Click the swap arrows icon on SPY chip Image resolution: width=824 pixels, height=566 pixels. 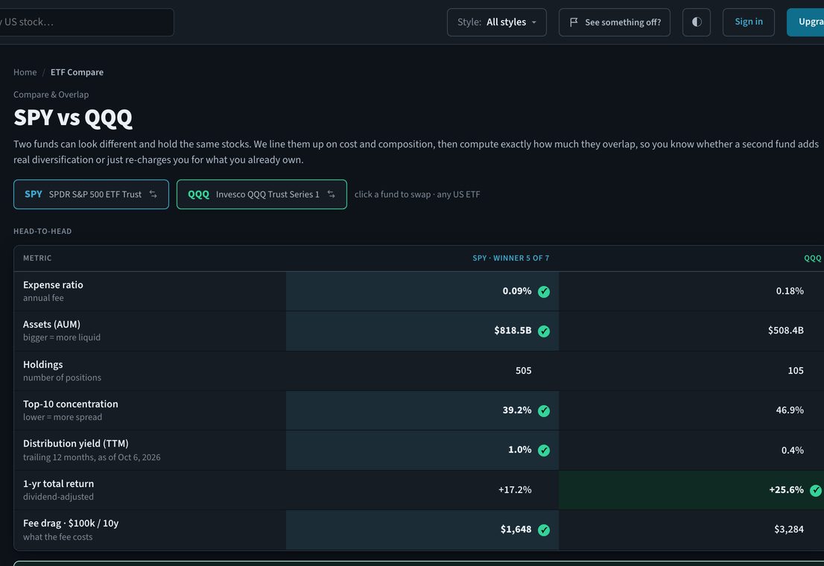click(153, 194)
